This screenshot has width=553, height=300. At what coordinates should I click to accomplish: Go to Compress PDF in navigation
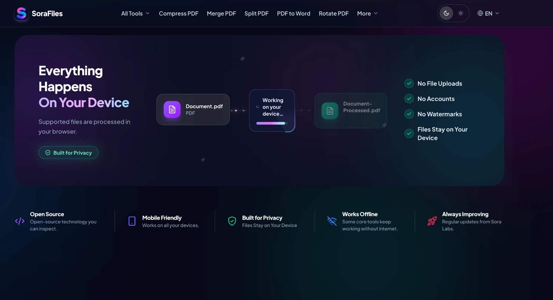[179, 13]
